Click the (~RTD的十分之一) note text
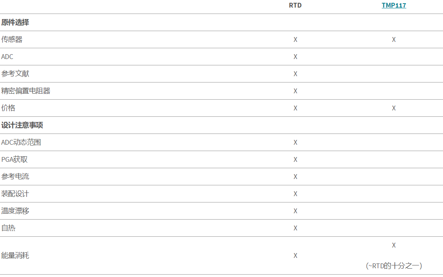This screenshot has height=277, width=443. [394, 265]
